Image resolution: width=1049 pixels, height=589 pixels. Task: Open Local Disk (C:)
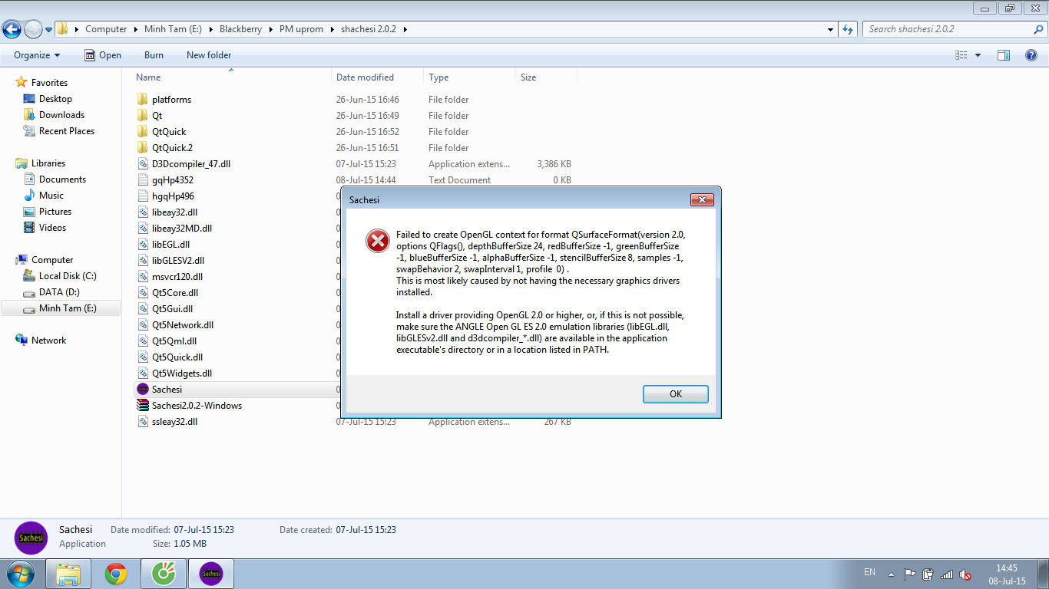(68, 276)
